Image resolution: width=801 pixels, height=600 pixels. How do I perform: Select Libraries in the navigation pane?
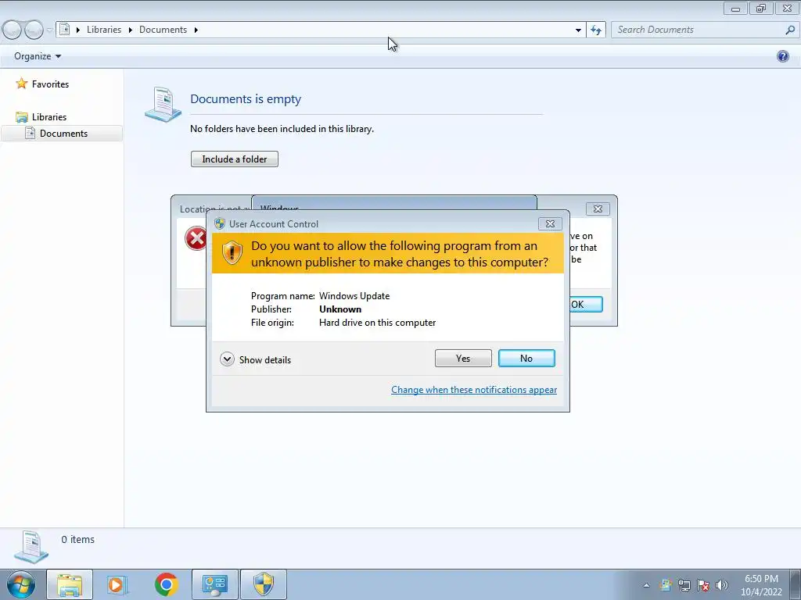[49, 117]
